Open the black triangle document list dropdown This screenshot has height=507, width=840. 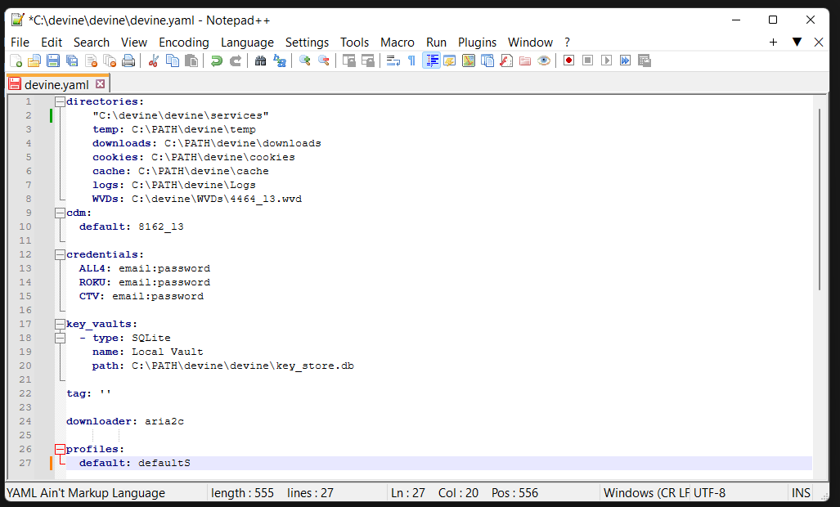(x=797, y=43)
